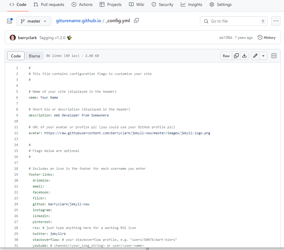The height and width of the screenshot is (250, 284).
Task: Click the '# Flags below are optional' comment
Action: click(x=54, y=151)
